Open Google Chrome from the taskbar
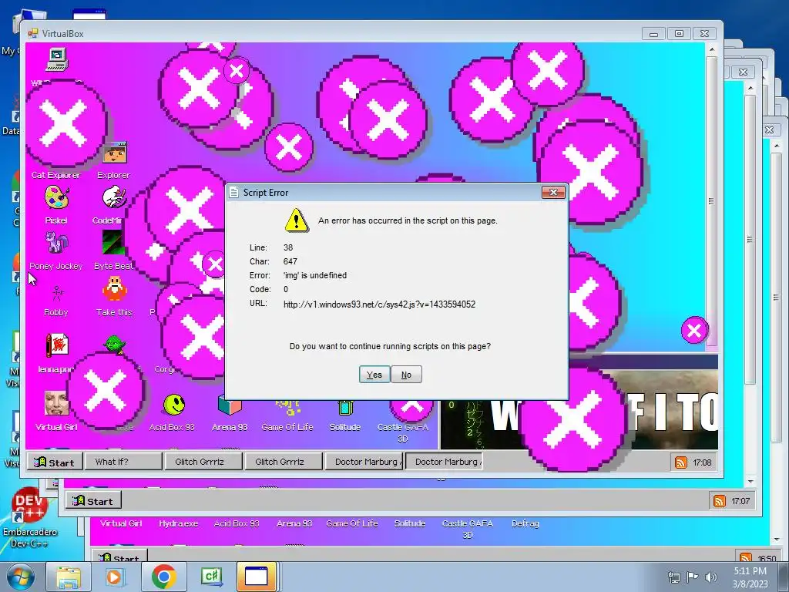 click(x=163, y=577)
